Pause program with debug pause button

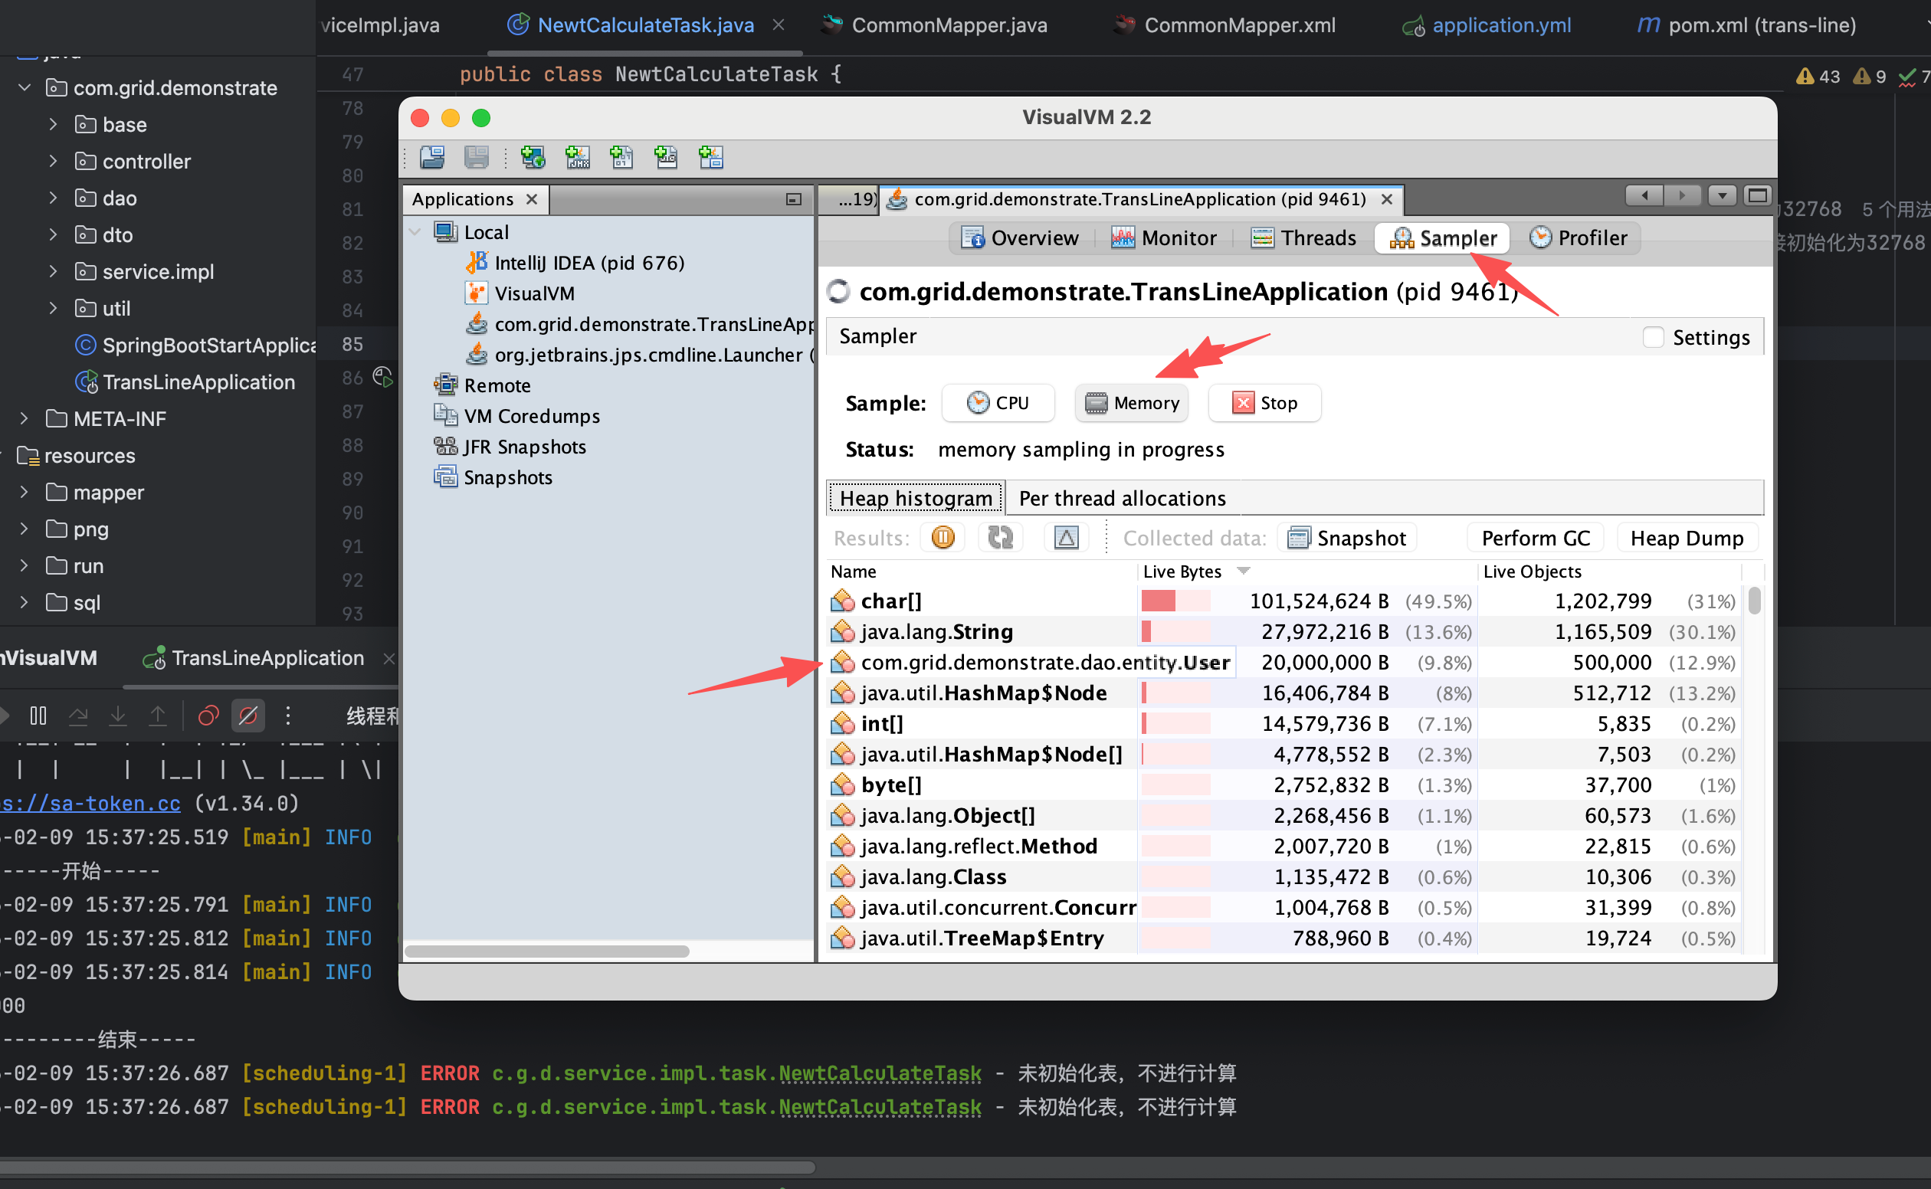(38, 716)
